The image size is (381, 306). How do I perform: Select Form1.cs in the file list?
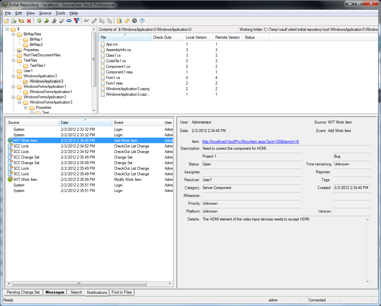click(113, 78)
